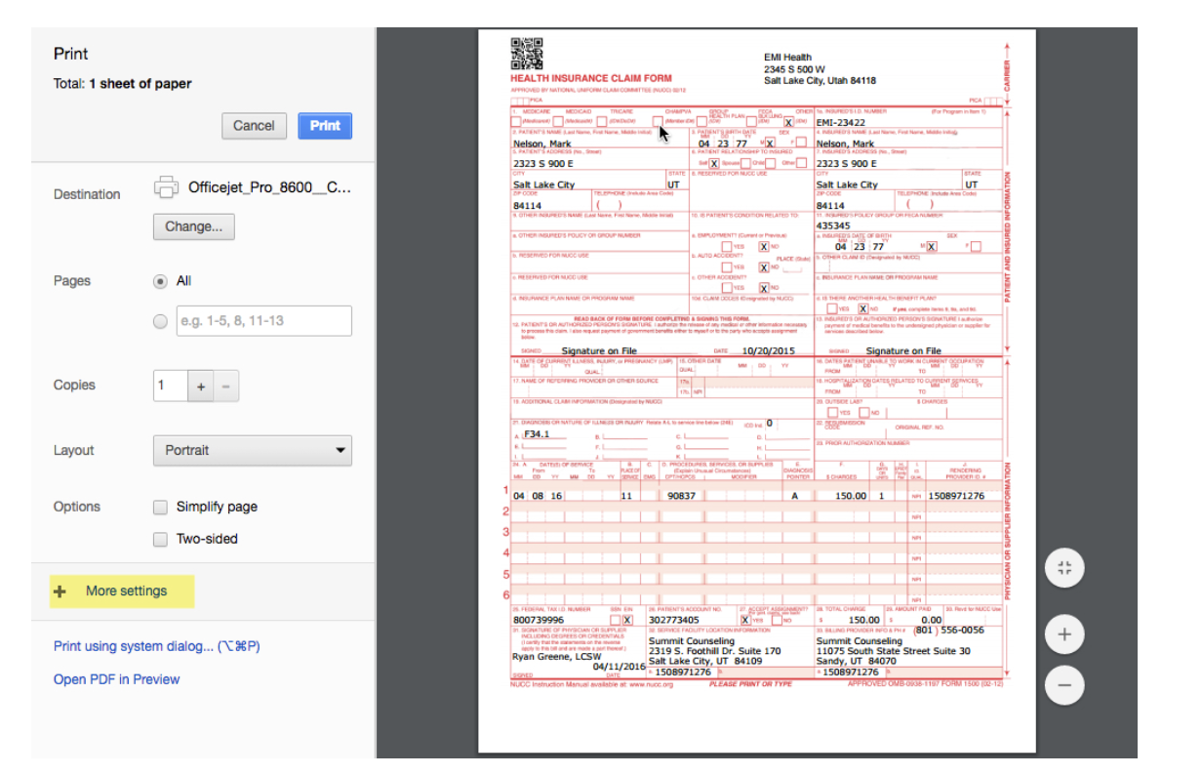
Task: Click the Copies number input field
Action: coord(169,386)
